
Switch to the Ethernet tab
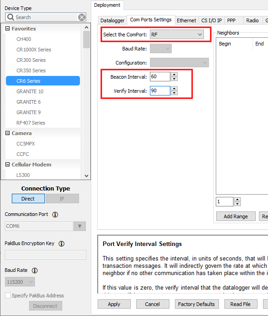pos(186,20)
